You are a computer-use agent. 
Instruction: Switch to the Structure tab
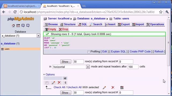coord(68,24)
